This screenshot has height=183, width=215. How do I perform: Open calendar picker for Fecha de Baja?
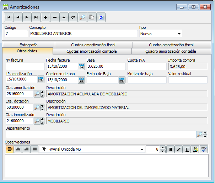(x=122, y=80)
